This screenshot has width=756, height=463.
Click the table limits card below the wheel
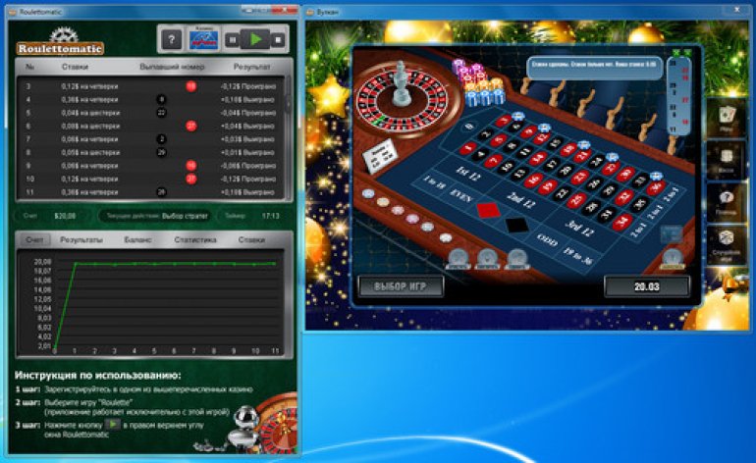point(380,155)
